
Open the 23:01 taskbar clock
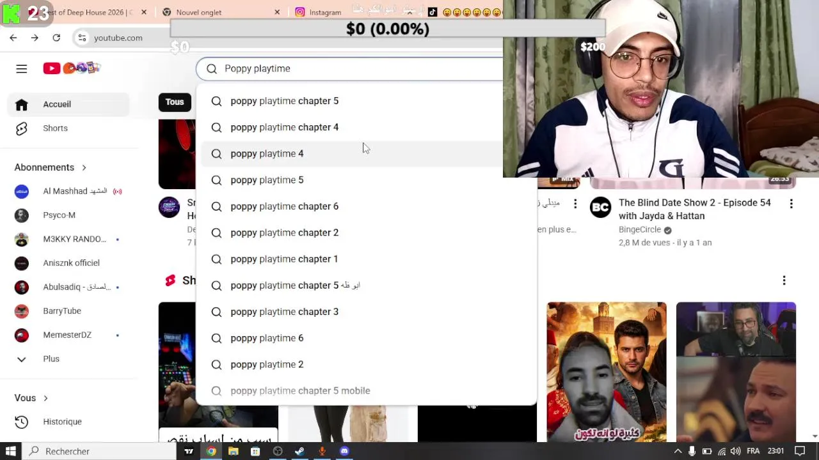tap(775, 451)
